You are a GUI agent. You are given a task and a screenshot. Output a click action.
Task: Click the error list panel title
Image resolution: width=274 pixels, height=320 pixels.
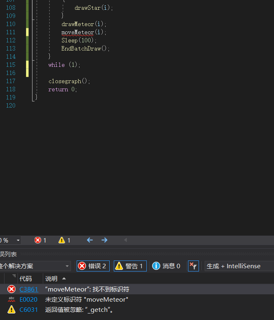tap(8, 254)
